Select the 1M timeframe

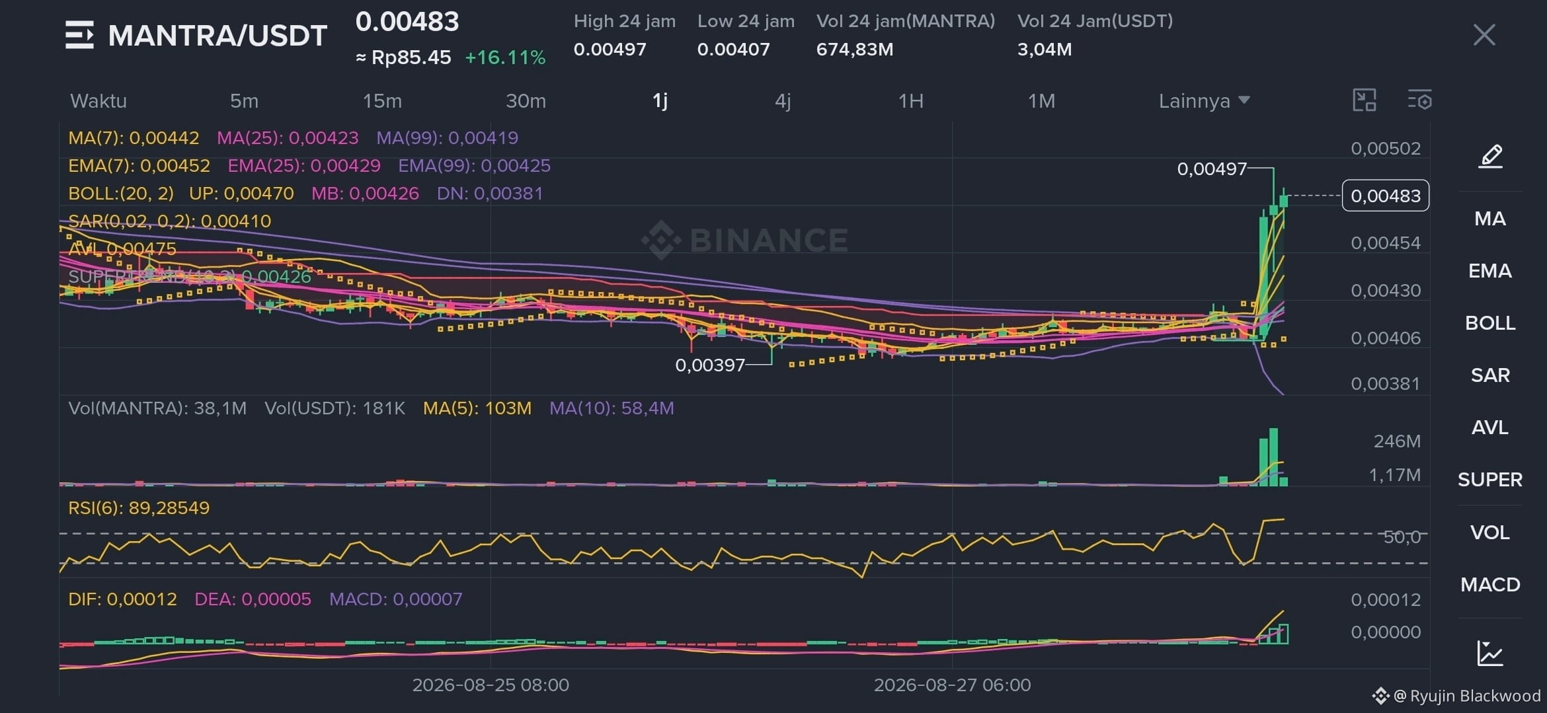click(x=1041, y=101)
